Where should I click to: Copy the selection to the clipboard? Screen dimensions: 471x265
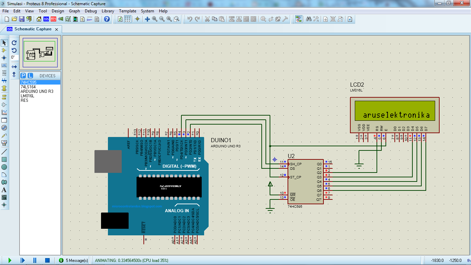pyautogui.click(x=214, y=19)
